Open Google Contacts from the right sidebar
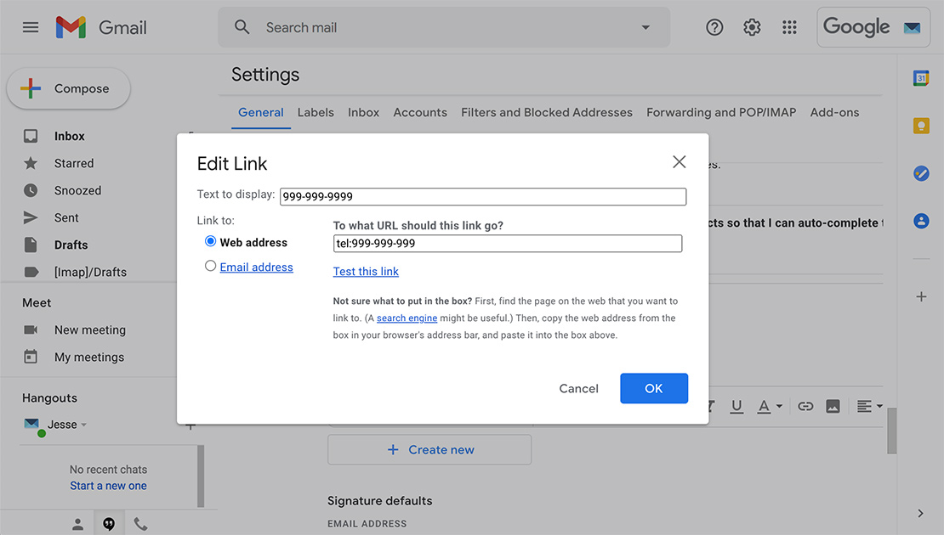This screenshot has height=535, width=944. (x=921, y=221)
